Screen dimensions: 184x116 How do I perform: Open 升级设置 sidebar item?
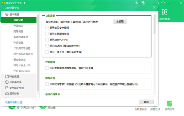click(19, 43)
